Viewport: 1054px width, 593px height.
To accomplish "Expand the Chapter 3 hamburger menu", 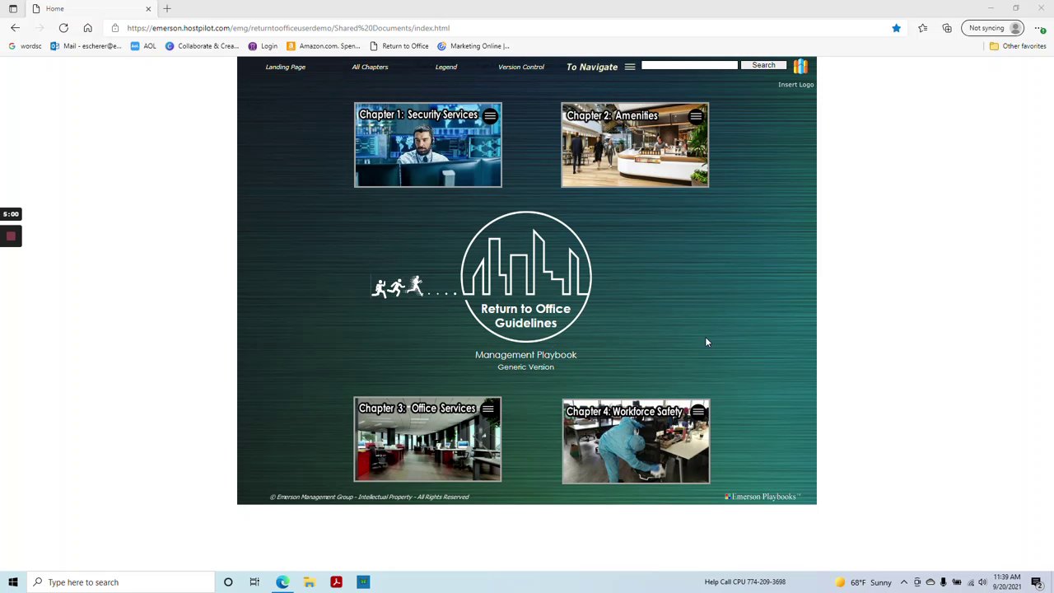I will [488, 409].
